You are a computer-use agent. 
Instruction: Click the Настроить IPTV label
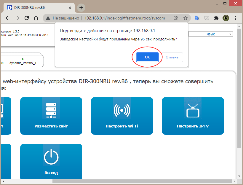tap(193, 126)
